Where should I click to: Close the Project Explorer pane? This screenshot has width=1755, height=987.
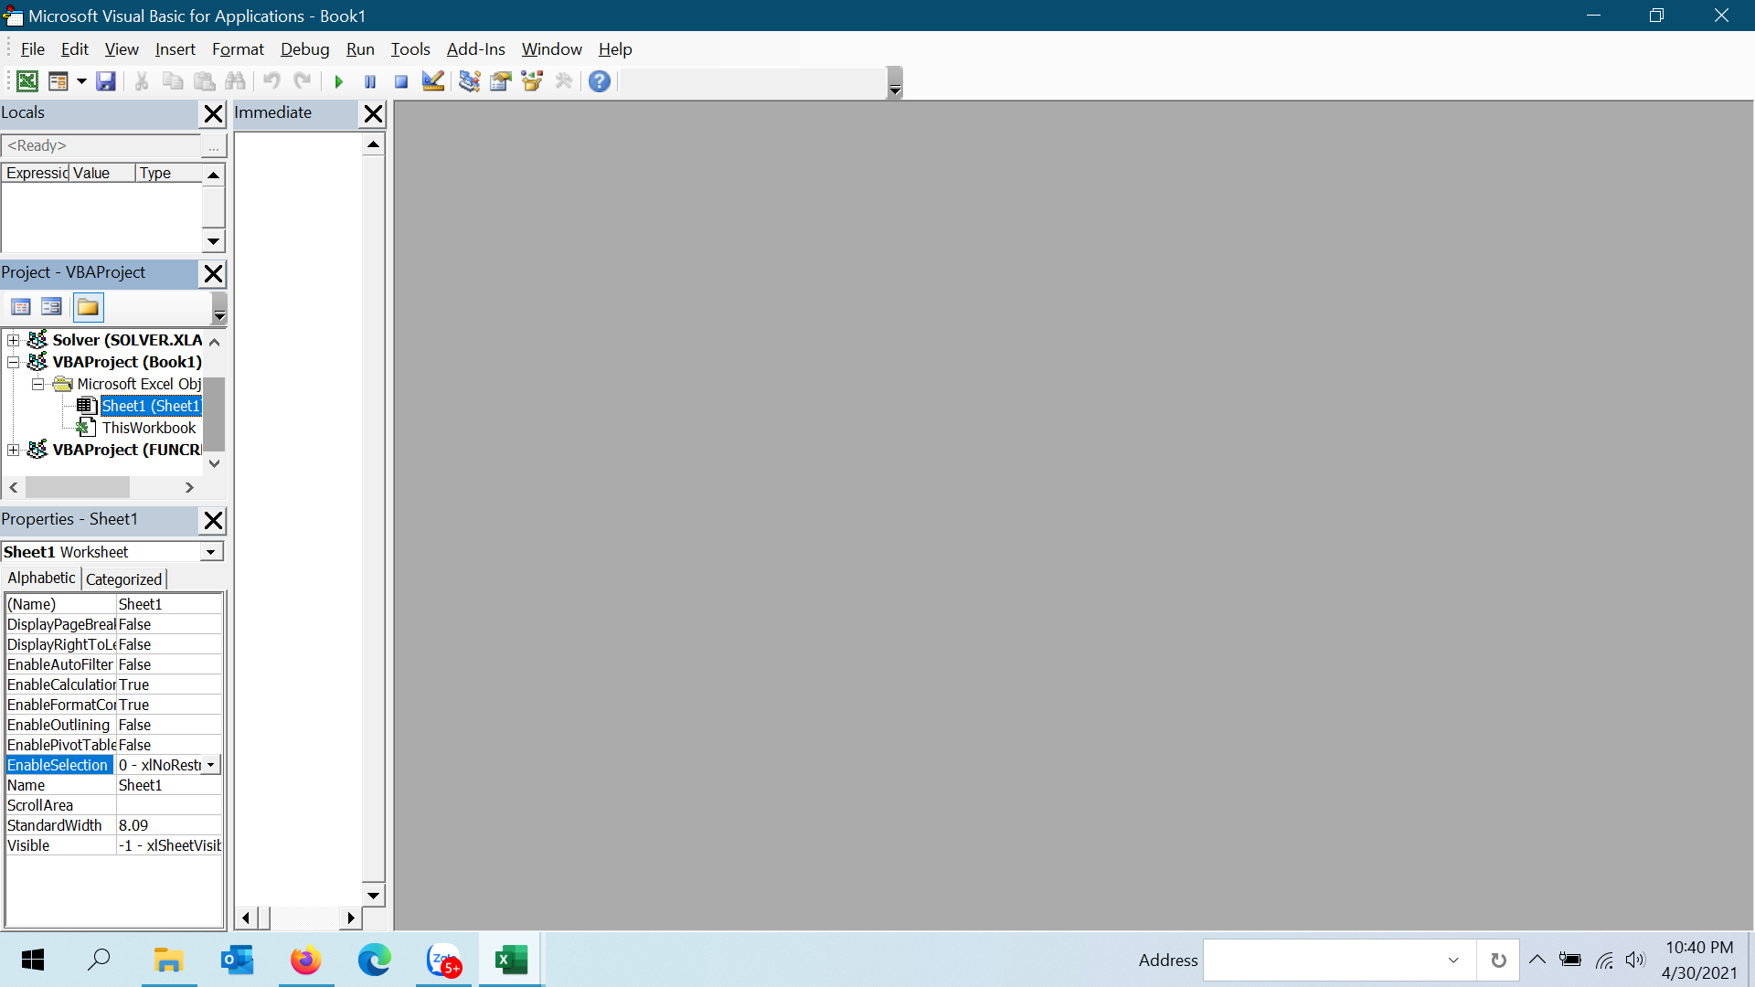coord(213,274)
